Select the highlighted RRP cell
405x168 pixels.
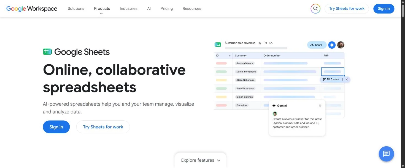point(333,71)
